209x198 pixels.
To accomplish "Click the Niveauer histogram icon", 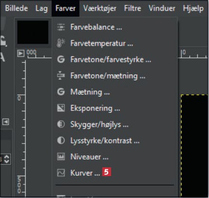I will 61,157.
